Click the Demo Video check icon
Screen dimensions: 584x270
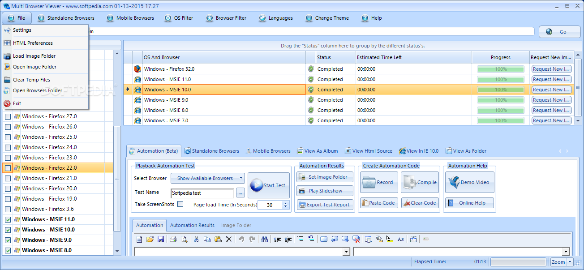click(x=454, y=182)
